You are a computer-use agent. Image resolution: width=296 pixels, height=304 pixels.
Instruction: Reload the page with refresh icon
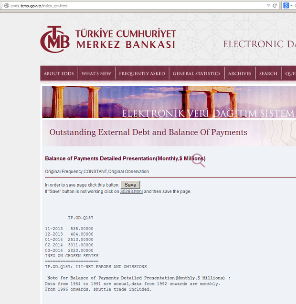pos(275,5)
